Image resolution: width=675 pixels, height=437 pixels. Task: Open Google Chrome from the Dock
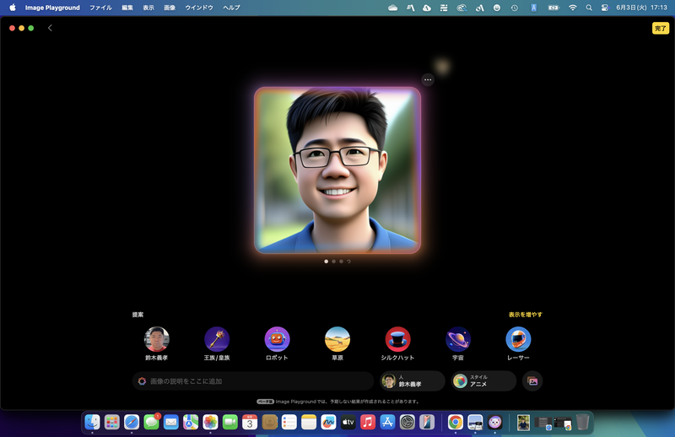(456, 423)
